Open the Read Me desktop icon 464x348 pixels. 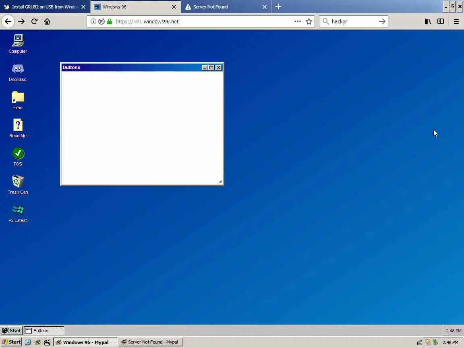click(18, 128)
